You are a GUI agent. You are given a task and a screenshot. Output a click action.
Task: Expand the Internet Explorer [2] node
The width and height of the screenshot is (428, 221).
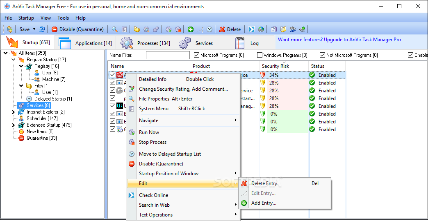tap(14, 112)
